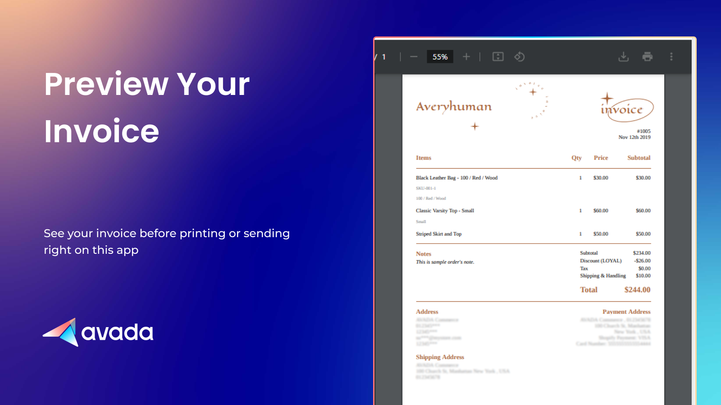Rotate the PDF page counterclockwise
This screenshot has width=721, height=405.
pos(520,57)
